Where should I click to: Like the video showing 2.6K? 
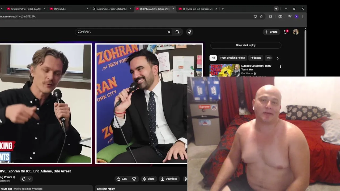point(122,179)
